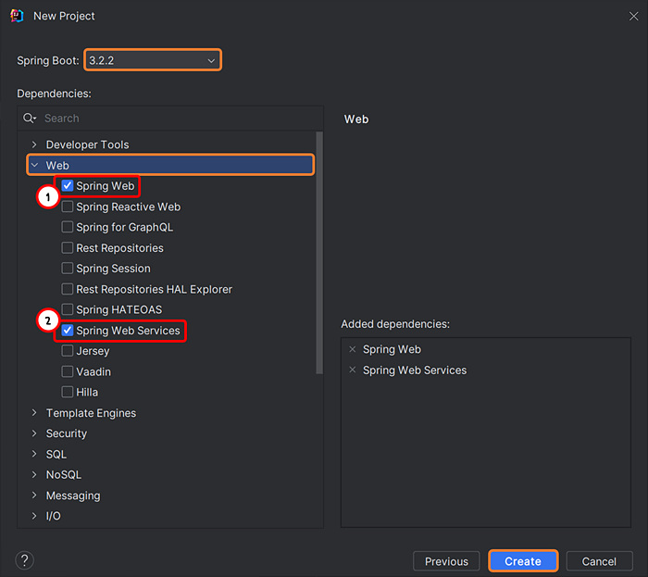Viewport: 648px width, 577px height.
Task: Check the Spring for GraphQL checkbox
Action: click(x=67, y=227)
